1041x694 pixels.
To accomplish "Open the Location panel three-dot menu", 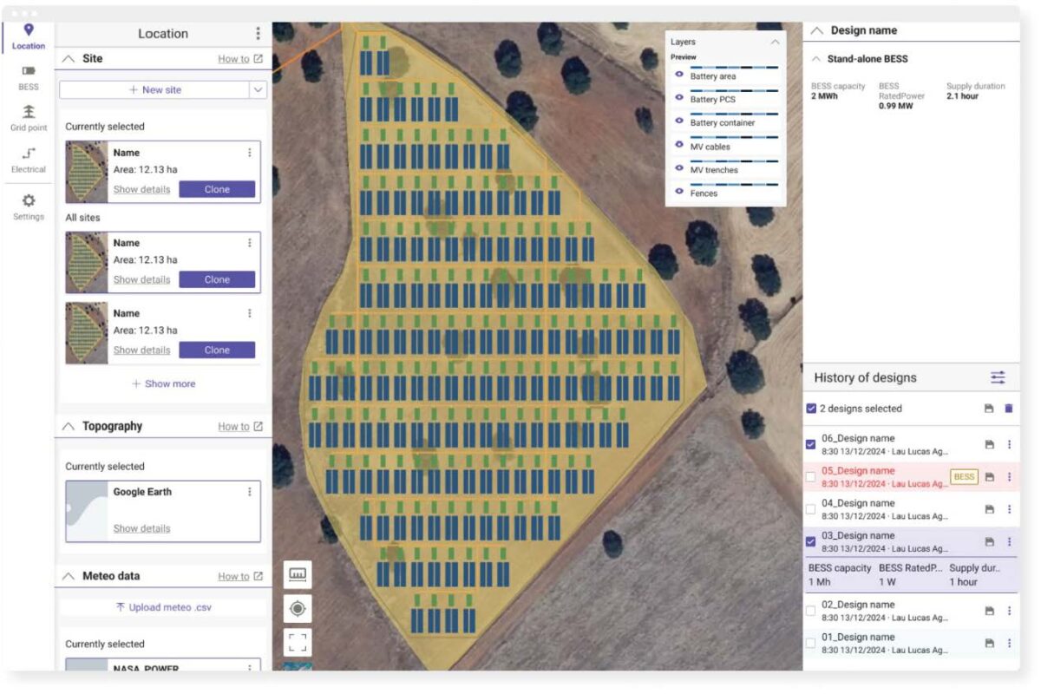I will click(258, 34).
